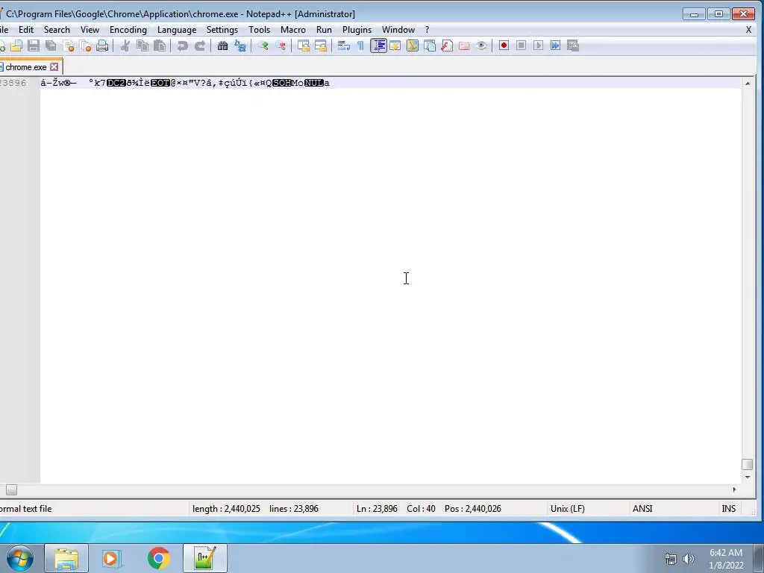
Task: Click the volume speaker tray icon
Action: pyautogui.click(x=689, y=559)
